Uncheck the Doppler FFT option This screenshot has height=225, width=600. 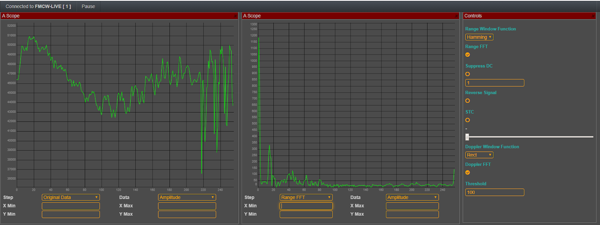click(468, 172)
